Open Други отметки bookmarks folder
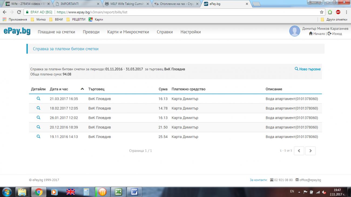 (334, 19)
